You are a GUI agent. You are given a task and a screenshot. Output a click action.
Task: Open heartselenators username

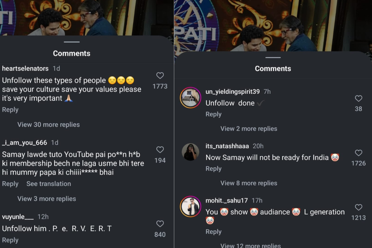click(25, 69)
